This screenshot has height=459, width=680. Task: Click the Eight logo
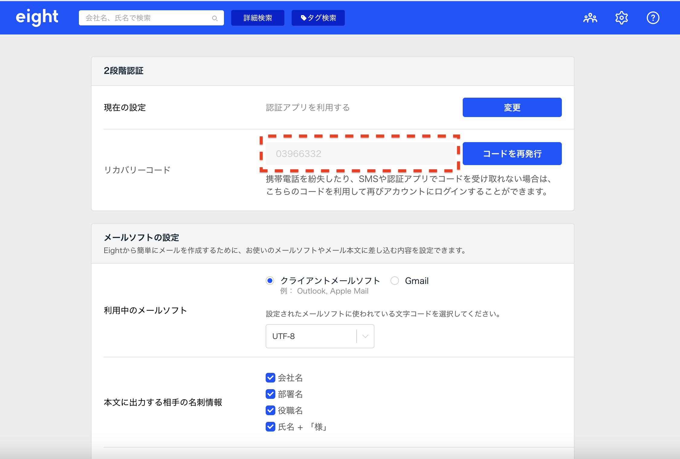click(x=37, y=17)
